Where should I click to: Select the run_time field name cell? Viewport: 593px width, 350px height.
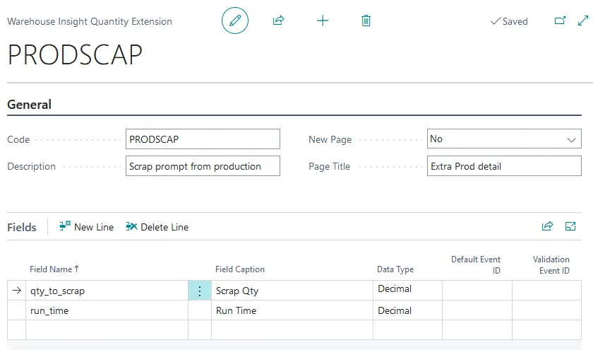106,310
